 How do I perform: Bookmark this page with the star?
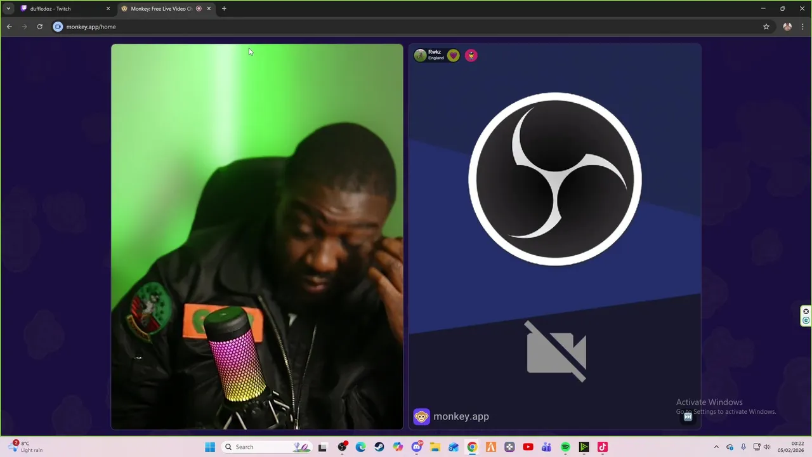tap(766, 27)
